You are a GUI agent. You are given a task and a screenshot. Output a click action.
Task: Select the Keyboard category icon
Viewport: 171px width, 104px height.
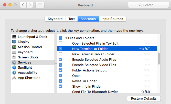coord(14,52)
